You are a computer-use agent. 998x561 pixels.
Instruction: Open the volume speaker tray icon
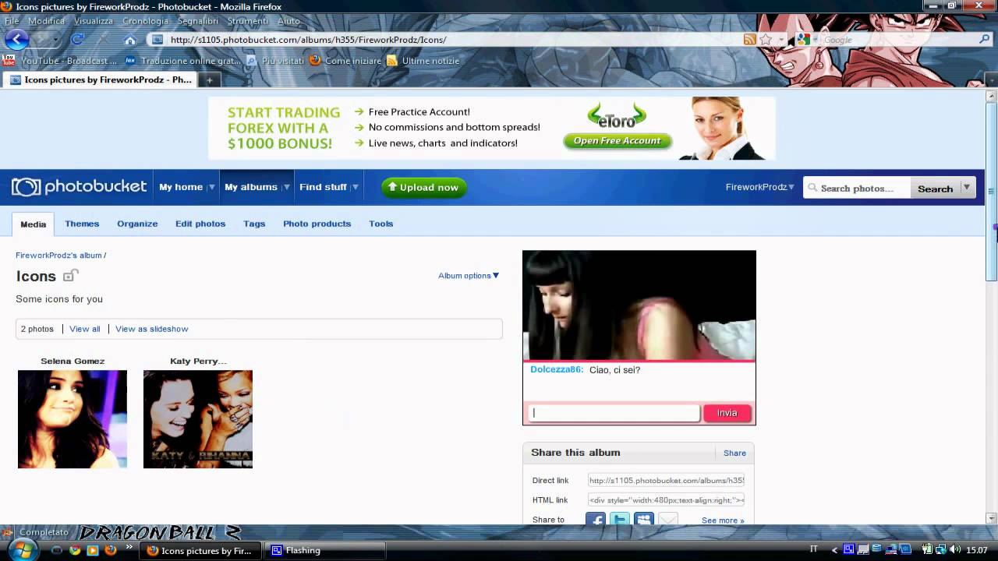955,549
